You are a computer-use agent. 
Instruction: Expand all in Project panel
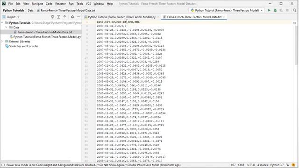tap(58, 17)
